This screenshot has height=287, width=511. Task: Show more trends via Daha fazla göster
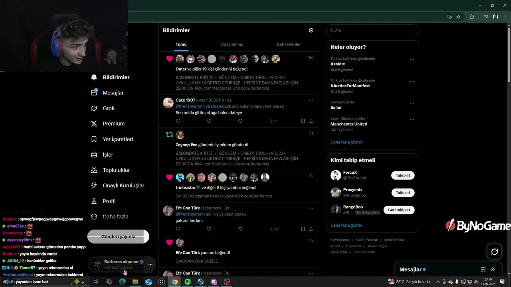[346, 142]
